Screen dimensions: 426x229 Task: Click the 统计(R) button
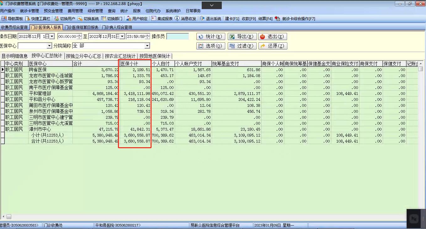pos(210,37)
